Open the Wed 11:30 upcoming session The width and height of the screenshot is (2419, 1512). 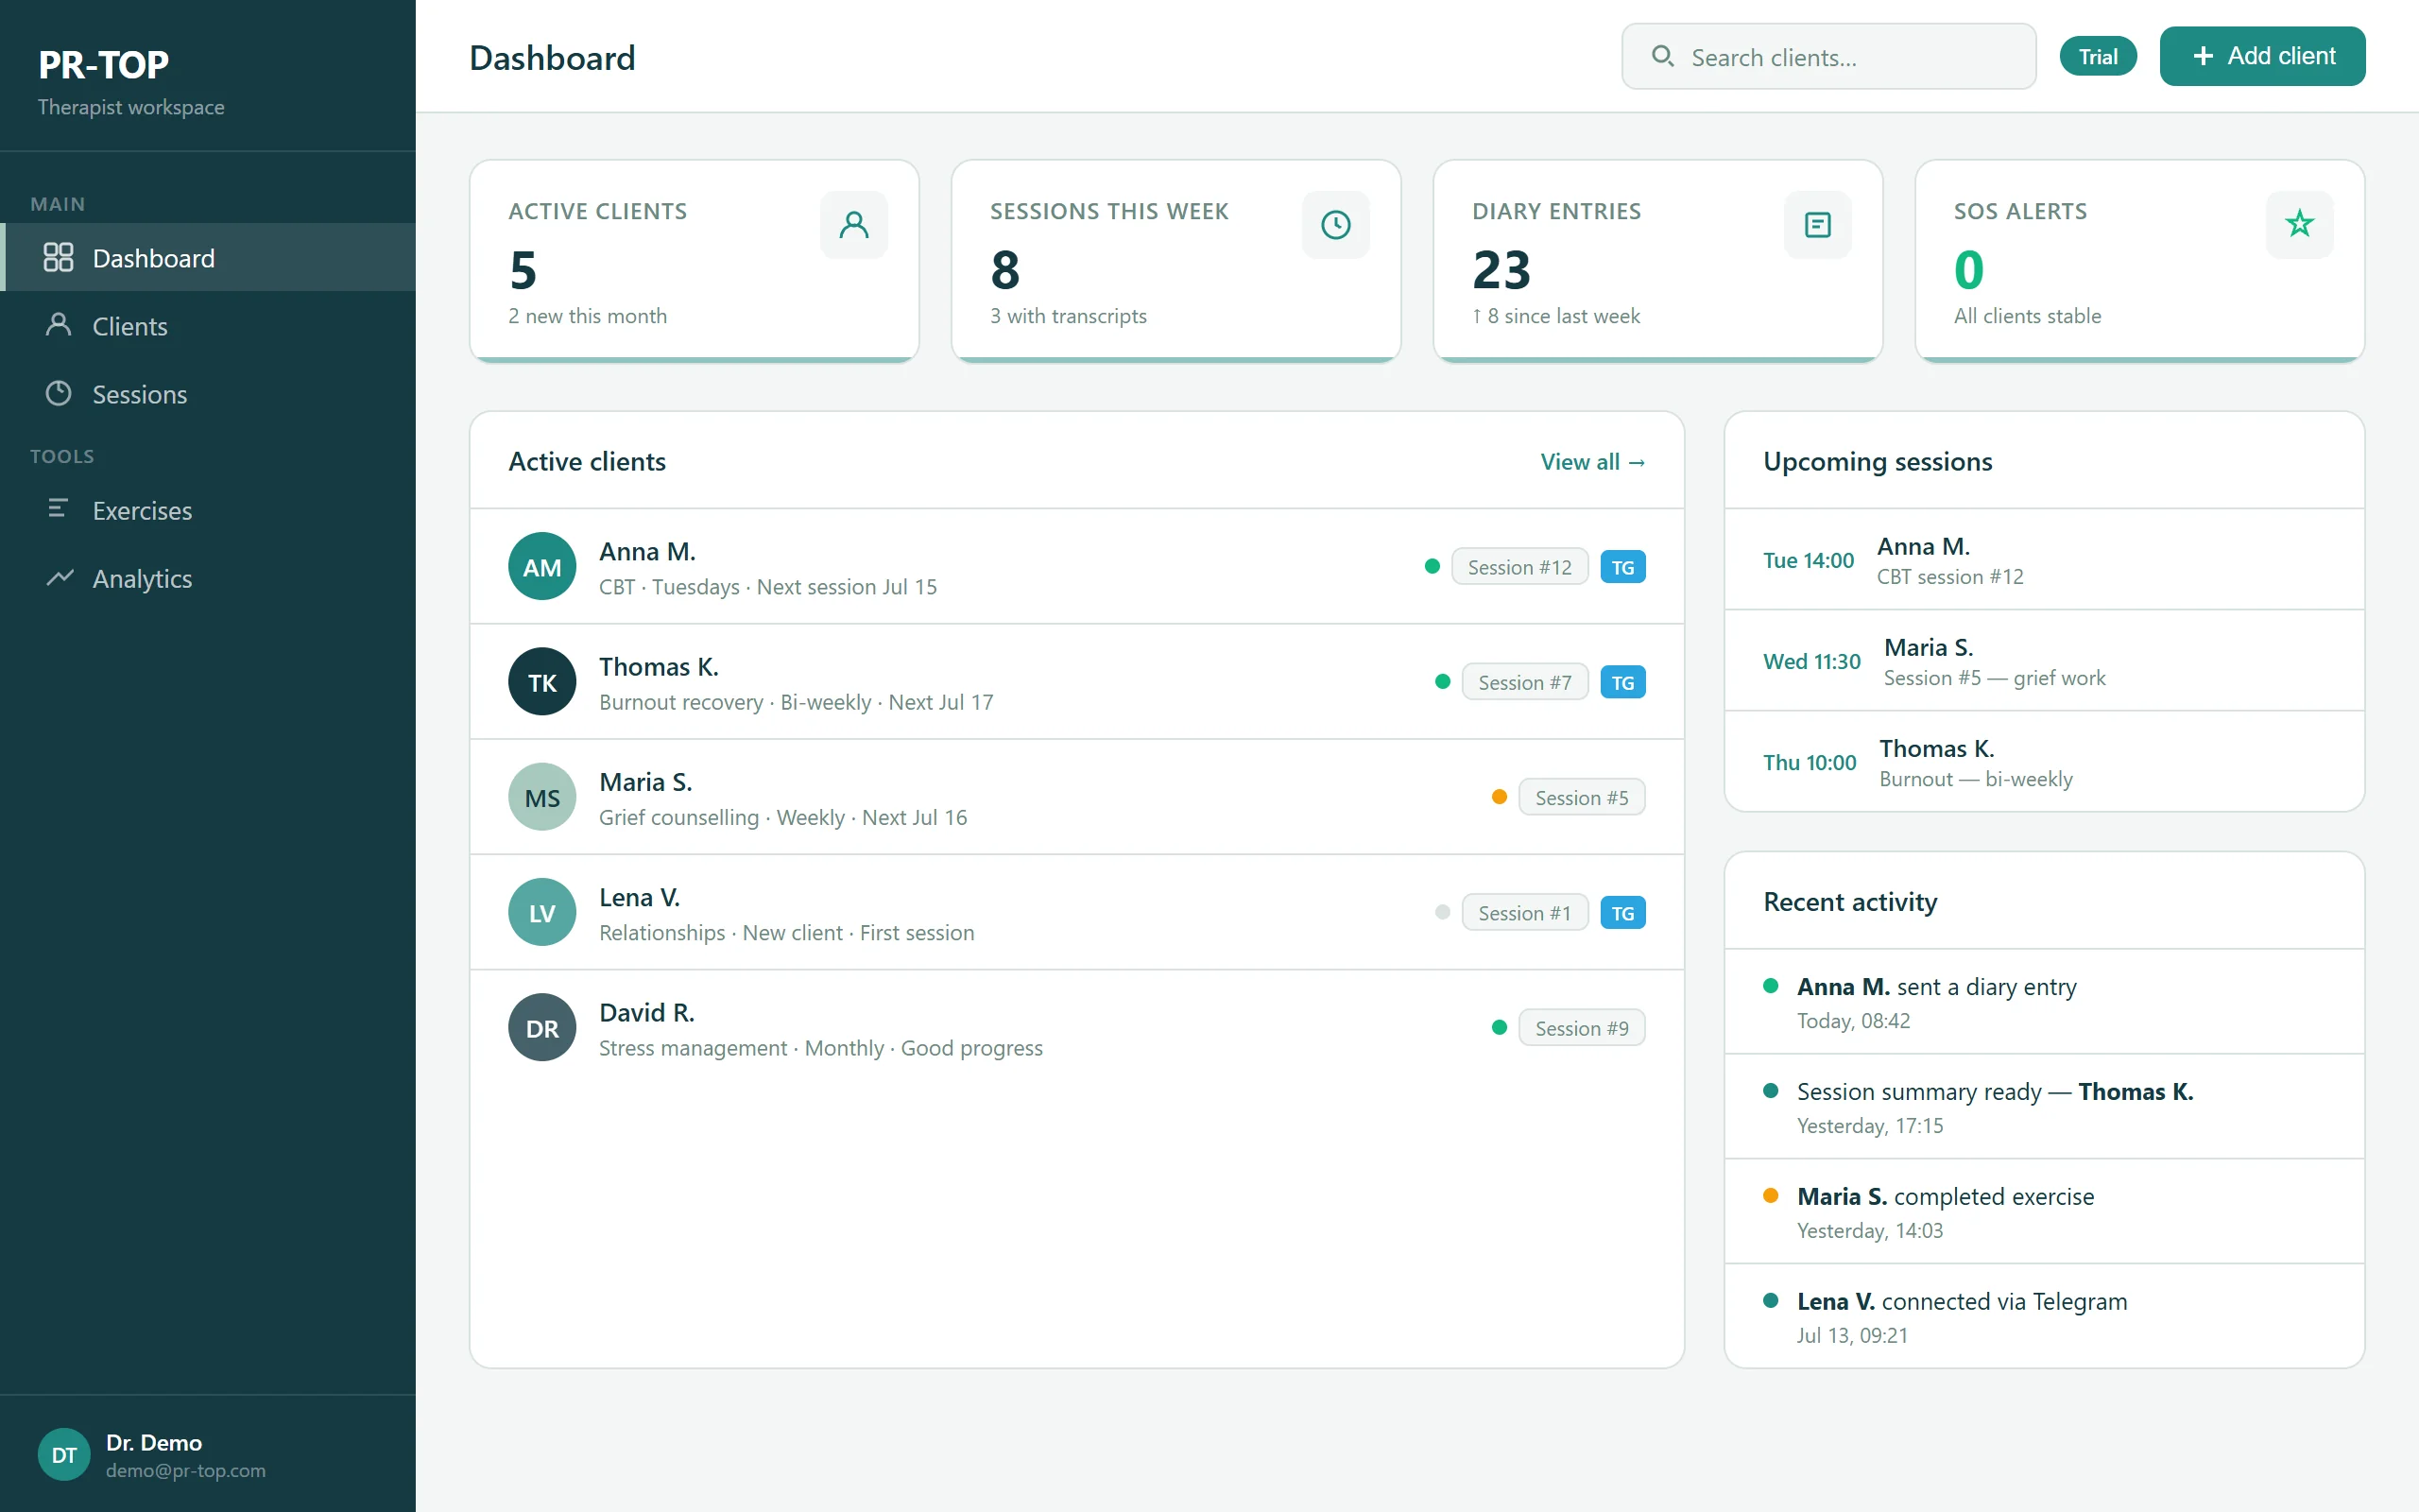(2043, 661)
